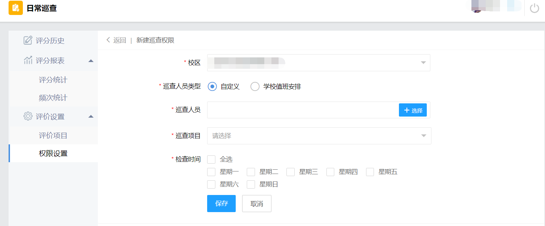Click the user avatar in header
545x226 pixels.
477,7
